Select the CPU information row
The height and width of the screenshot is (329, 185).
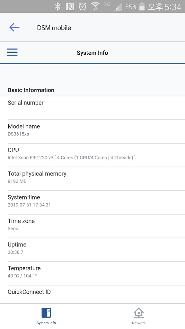(92, 153)
